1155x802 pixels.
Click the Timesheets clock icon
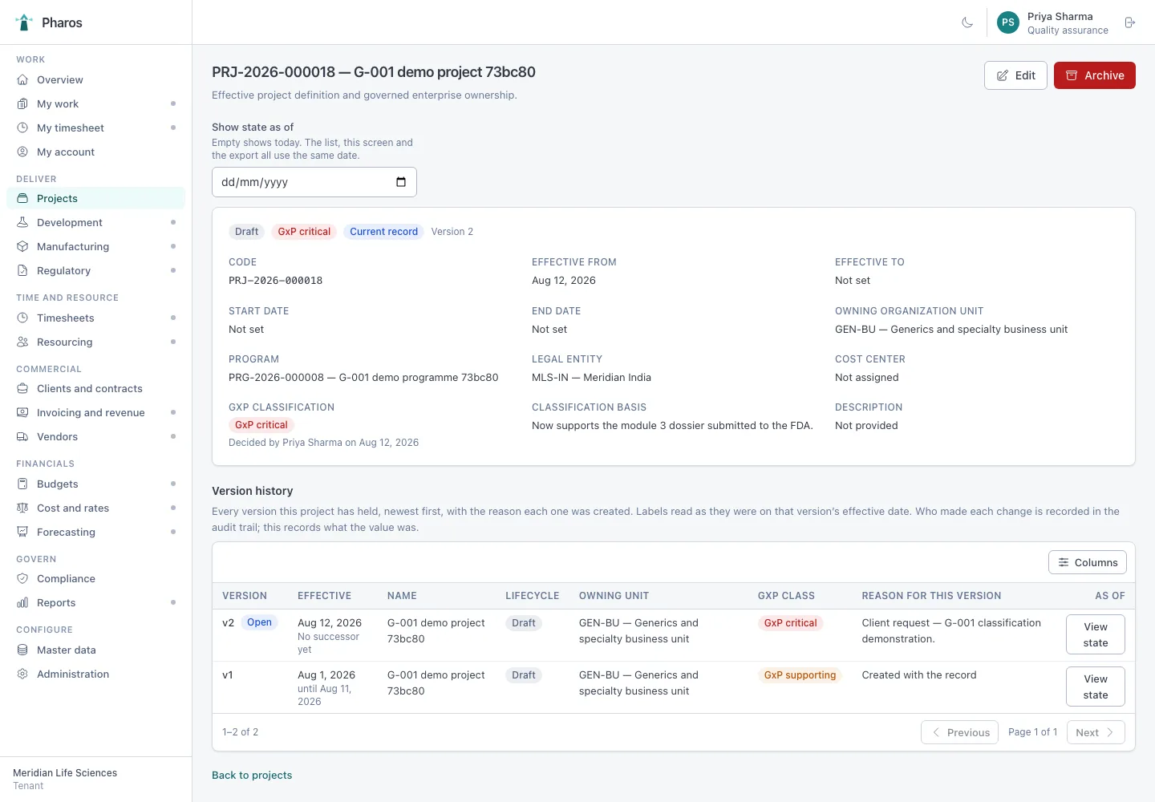point(22,318)
